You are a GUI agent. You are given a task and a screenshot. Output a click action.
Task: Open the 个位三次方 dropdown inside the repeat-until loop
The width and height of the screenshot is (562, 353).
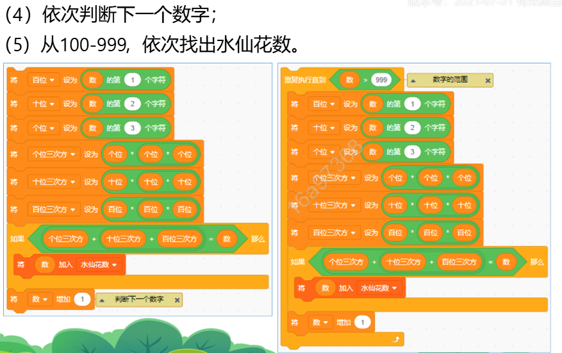[x=334, y=177]
